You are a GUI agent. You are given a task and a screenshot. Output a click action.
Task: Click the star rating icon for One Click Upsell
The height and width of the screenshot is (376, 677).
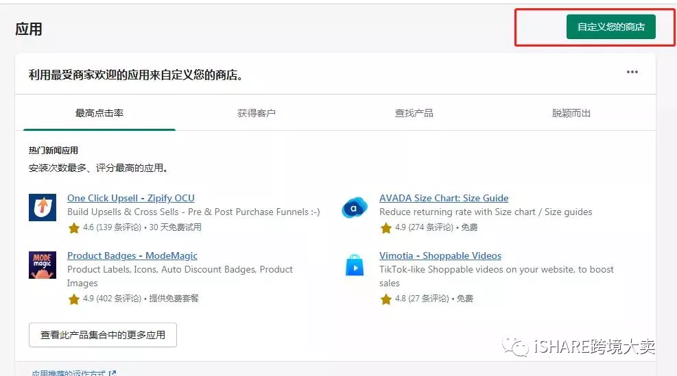[74, 227]
